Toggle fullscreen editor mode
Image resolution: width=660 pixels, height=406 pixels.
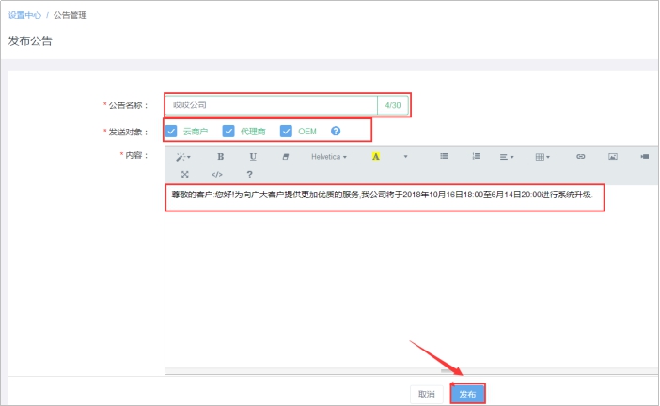tap(185, 174)
